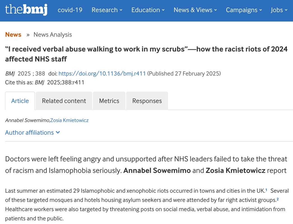This screenshot has height=224, width=293.
Task: Open footnote reference 1
Action: tap(266, 190)
